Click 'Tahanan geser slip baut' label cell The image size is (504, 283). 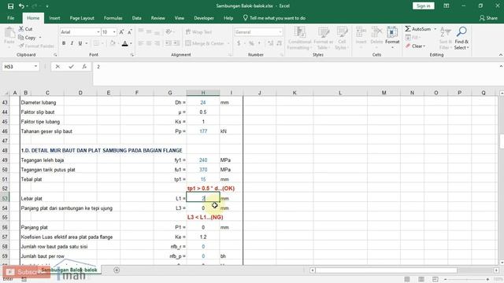46,131
